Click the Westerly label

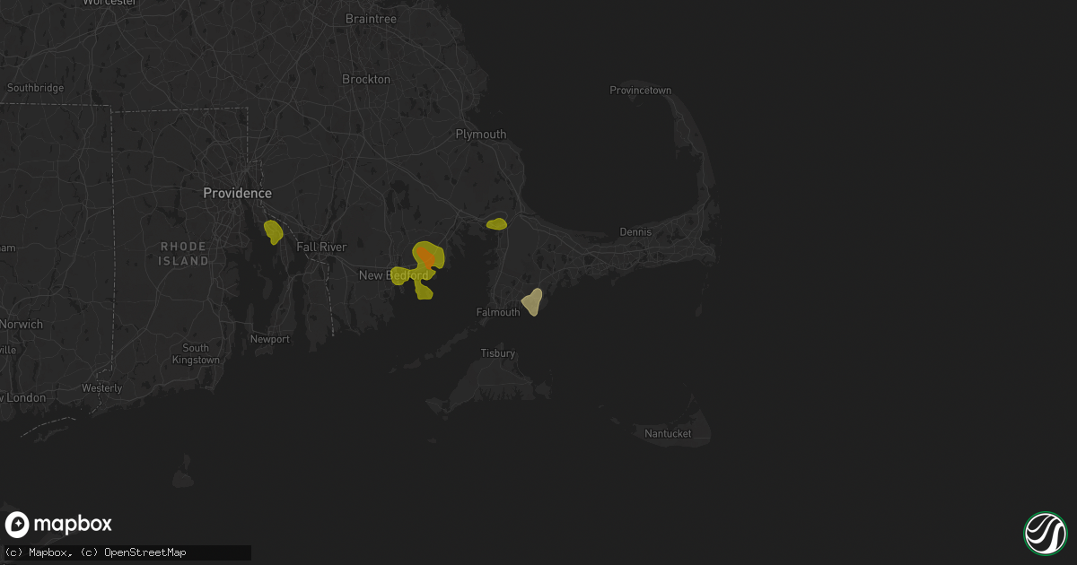(x=101, y=388)
